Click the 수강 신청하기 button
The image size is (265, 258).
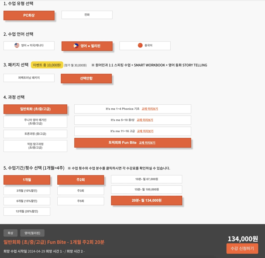point(242,248)
